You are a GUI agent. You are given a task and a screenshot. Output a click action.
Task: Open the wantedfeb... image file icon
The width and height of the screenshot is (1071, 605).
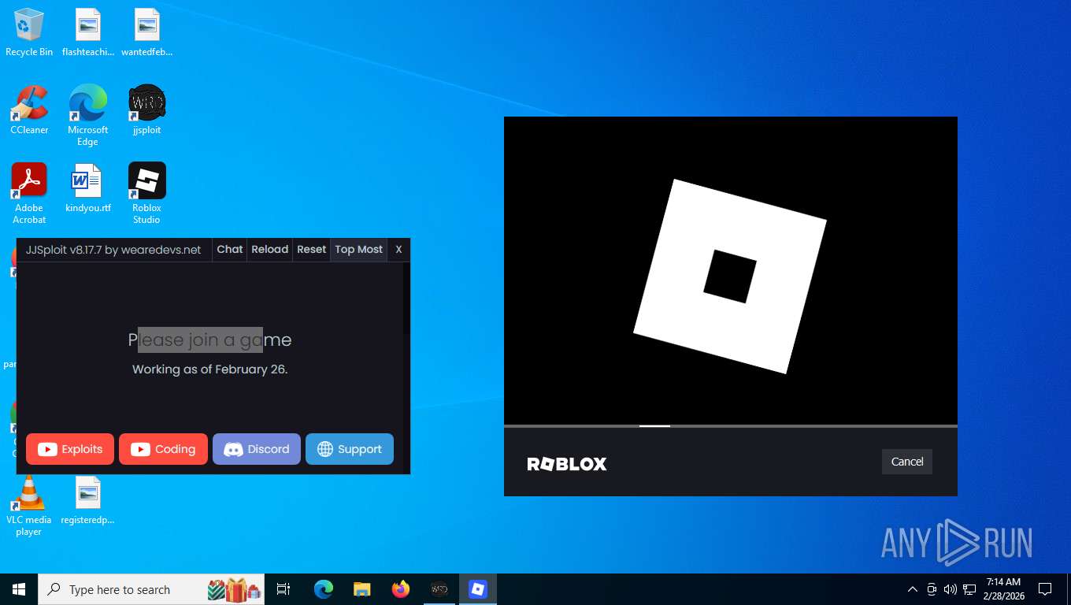pos(146,33)
